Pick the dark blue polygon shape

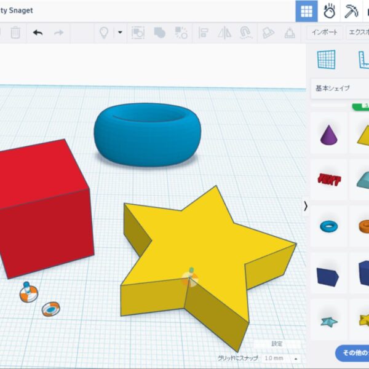pos(328,276)
